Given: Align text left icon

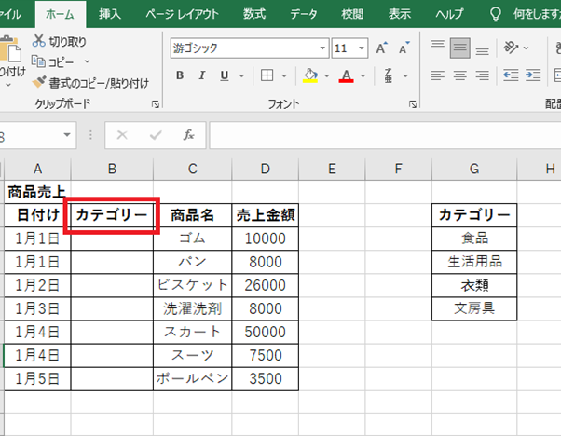Looking at the screenshot, I should coord(438,75).
